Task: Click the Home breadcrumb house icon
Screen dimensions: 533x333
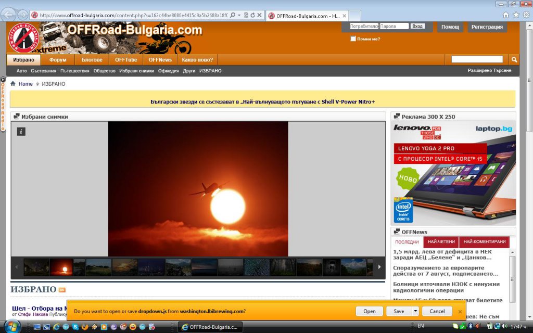Action: tap(13, 84)
